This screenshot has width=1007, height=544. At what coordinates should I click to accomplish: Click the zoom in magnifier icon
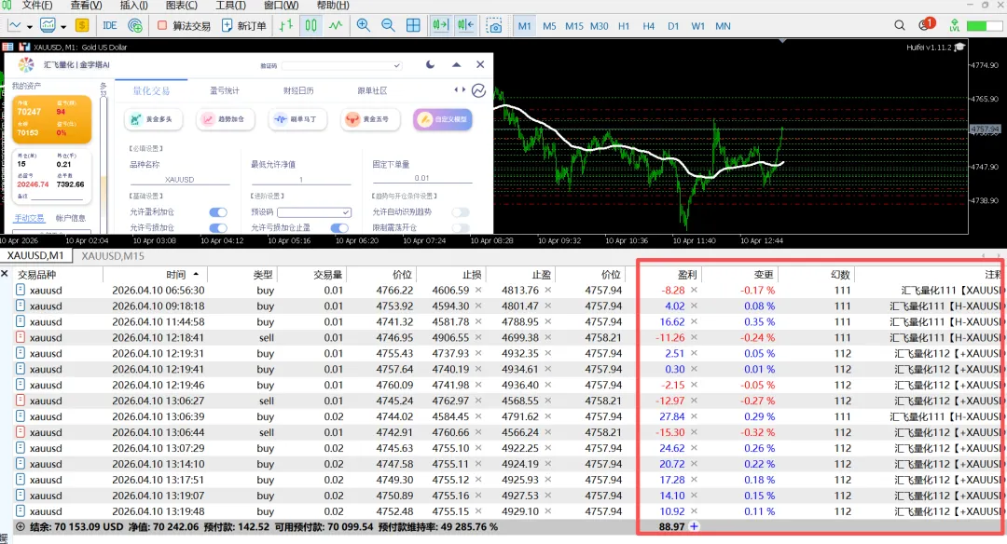click(x=363, y=25)
